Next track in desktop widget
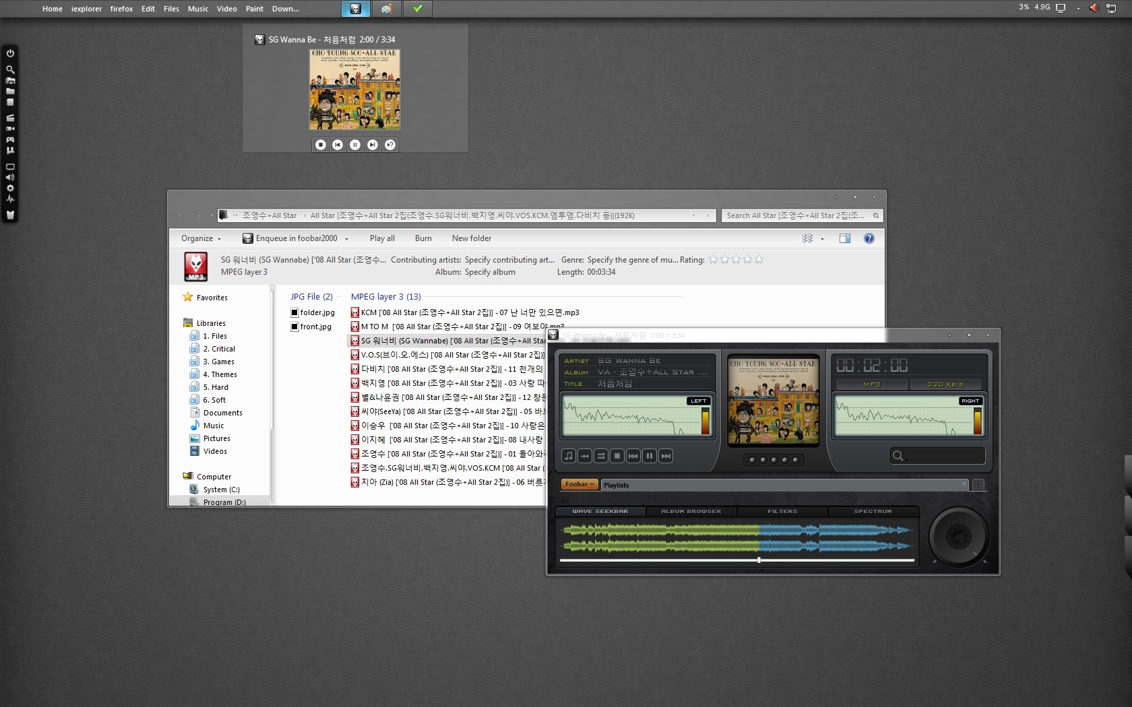This screenshot has height=707, width=1132. 373,145
